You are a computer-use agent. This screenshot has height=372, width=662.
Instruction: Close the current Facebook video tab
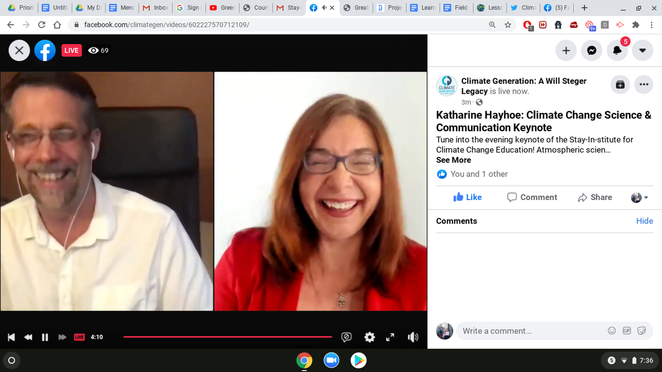(x=332, y=8)
